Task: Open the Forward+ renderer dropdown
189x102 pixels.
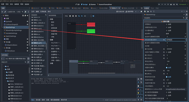Action: [x=184, y=4]
